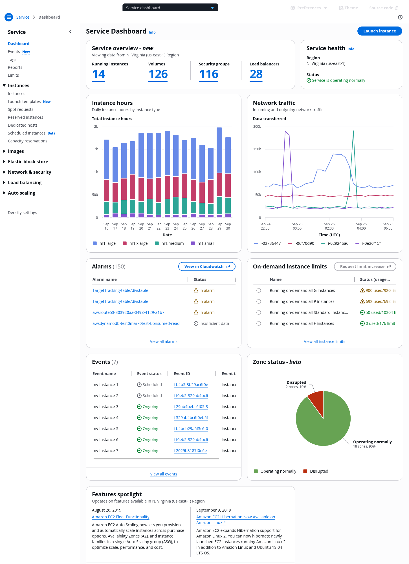Click the info circle icon at top right
The height and width of the screenshot is (564, 409).
400,17
